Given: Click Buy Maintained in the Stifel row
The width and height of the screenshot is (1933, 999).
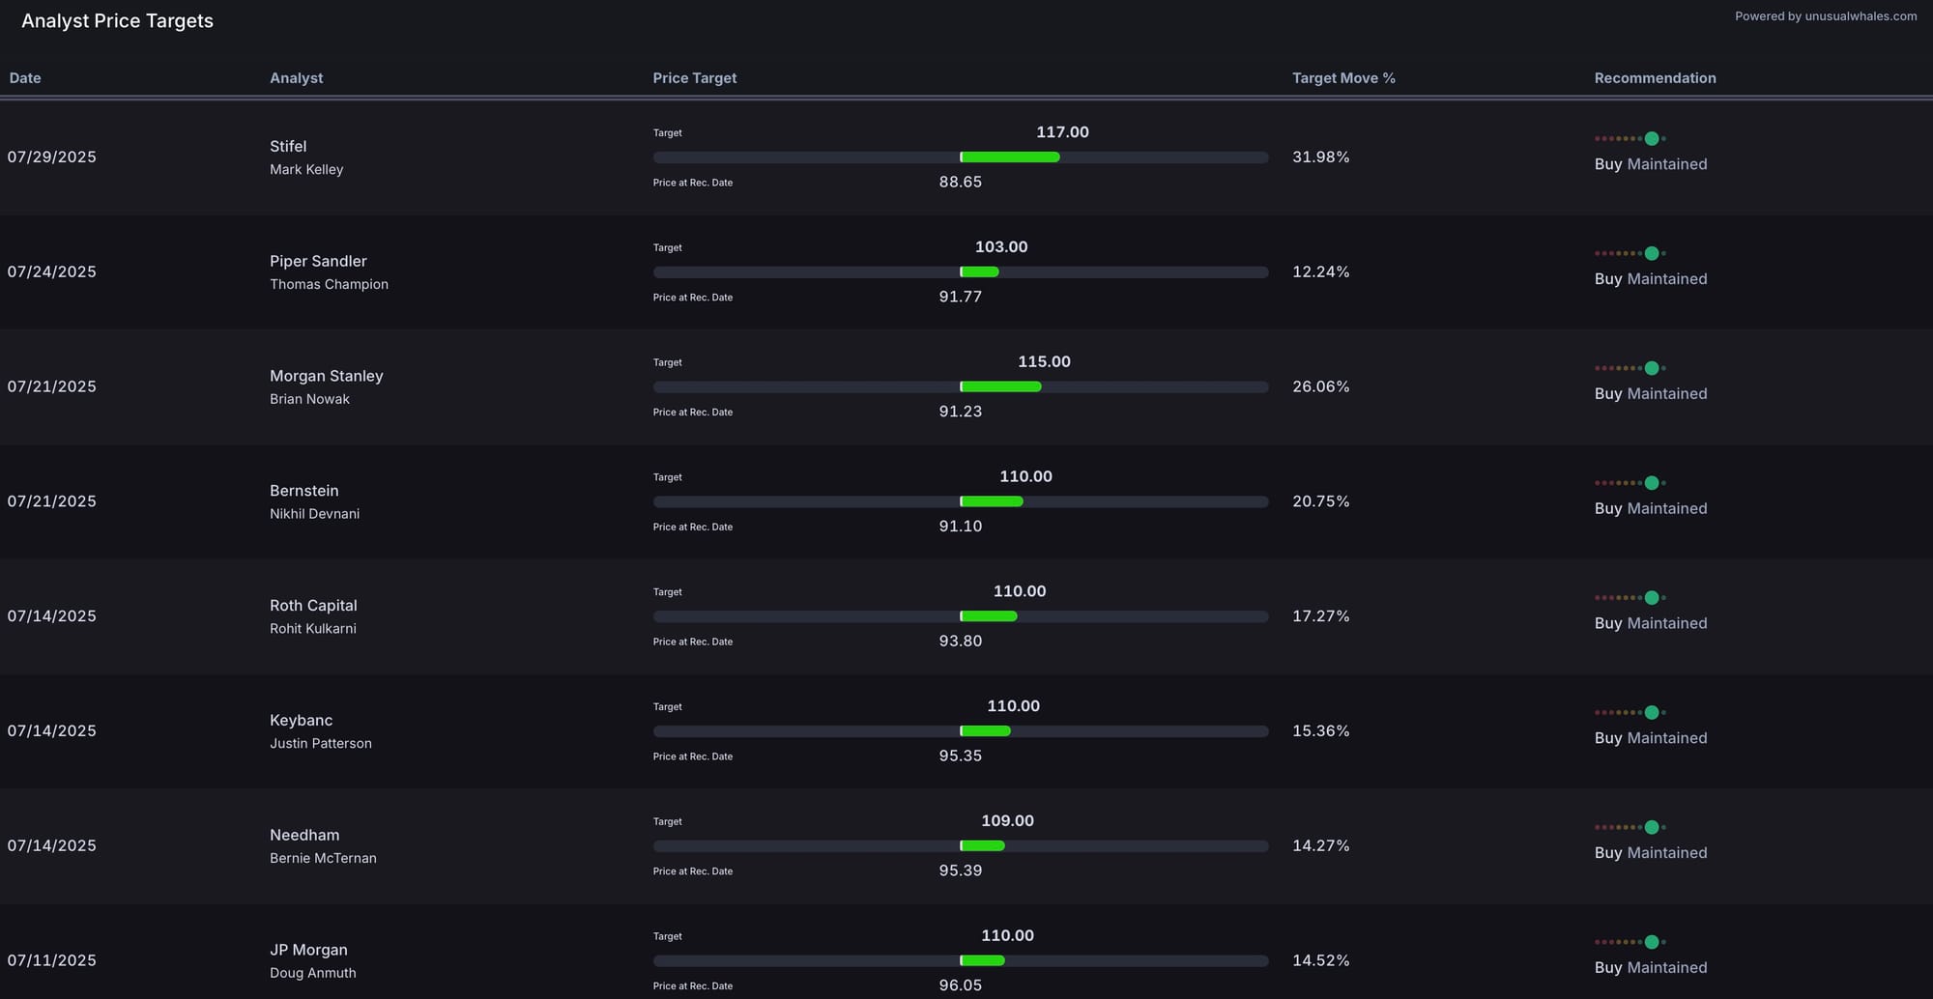Looking at the screenshot, I should [1651, 164].
